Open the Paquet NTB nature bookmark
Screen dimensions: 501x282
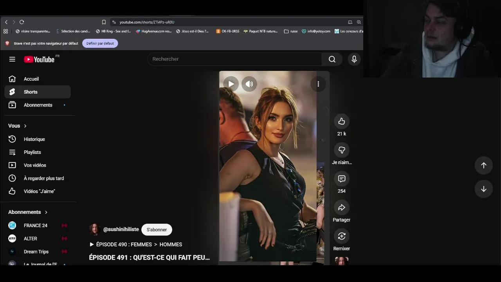pyautogui.click(x=260, y=31)
